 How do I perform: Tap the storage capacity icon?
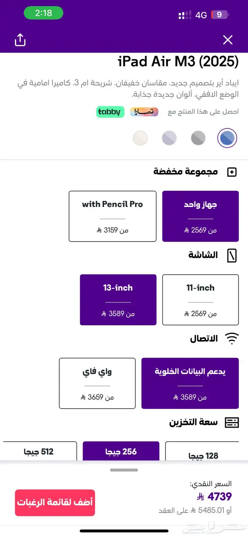pos(232,422)
